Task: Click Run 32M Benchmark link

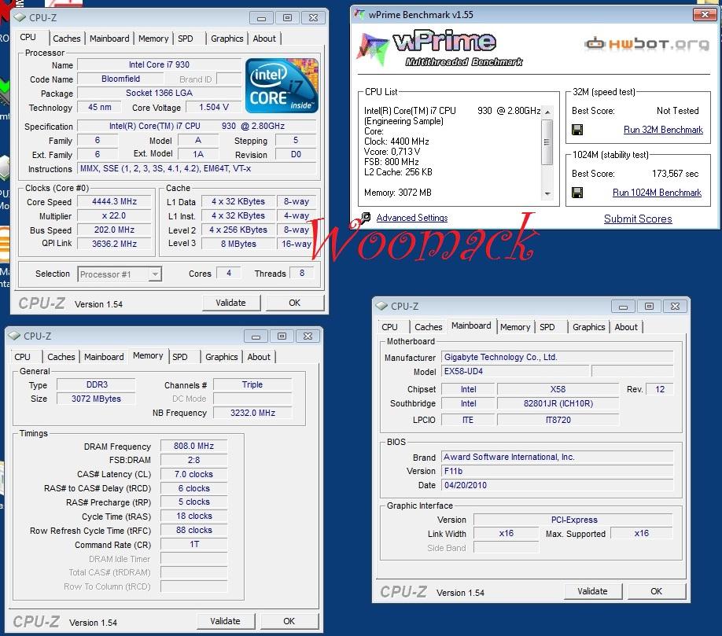Action: (663, 130)
